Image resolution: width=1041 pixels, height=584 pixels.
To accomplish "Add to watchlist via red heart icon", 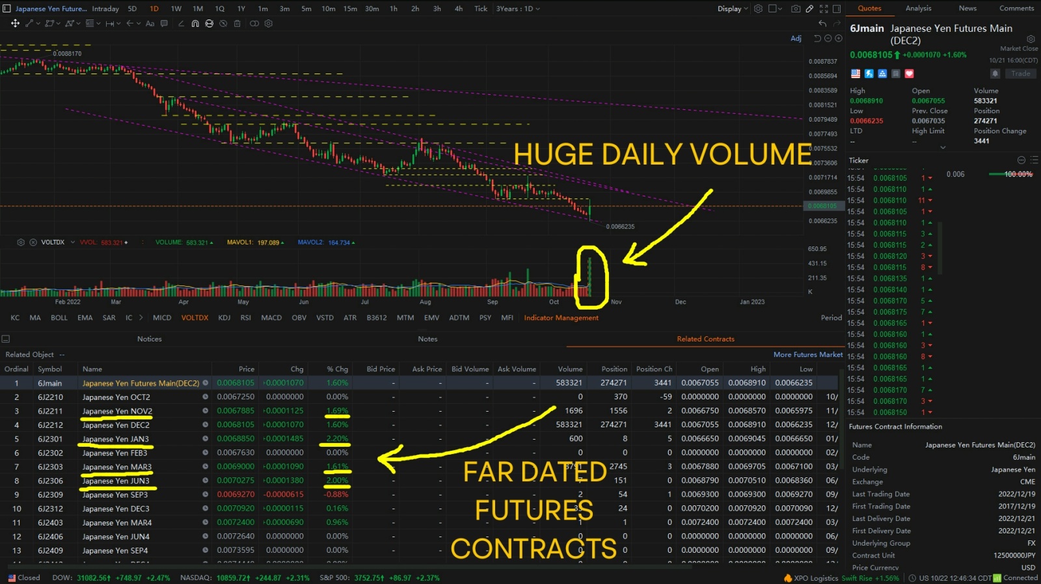I will (910, 73).
